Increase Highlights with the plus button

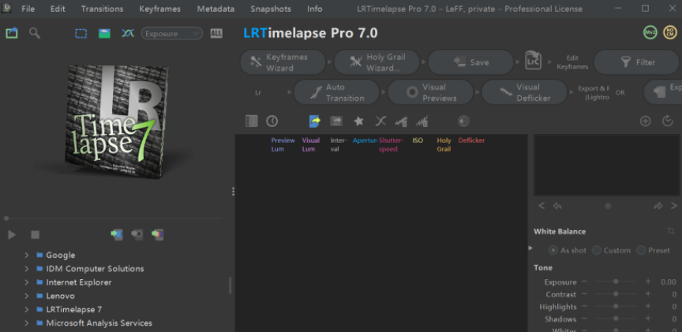click(648, 306)
